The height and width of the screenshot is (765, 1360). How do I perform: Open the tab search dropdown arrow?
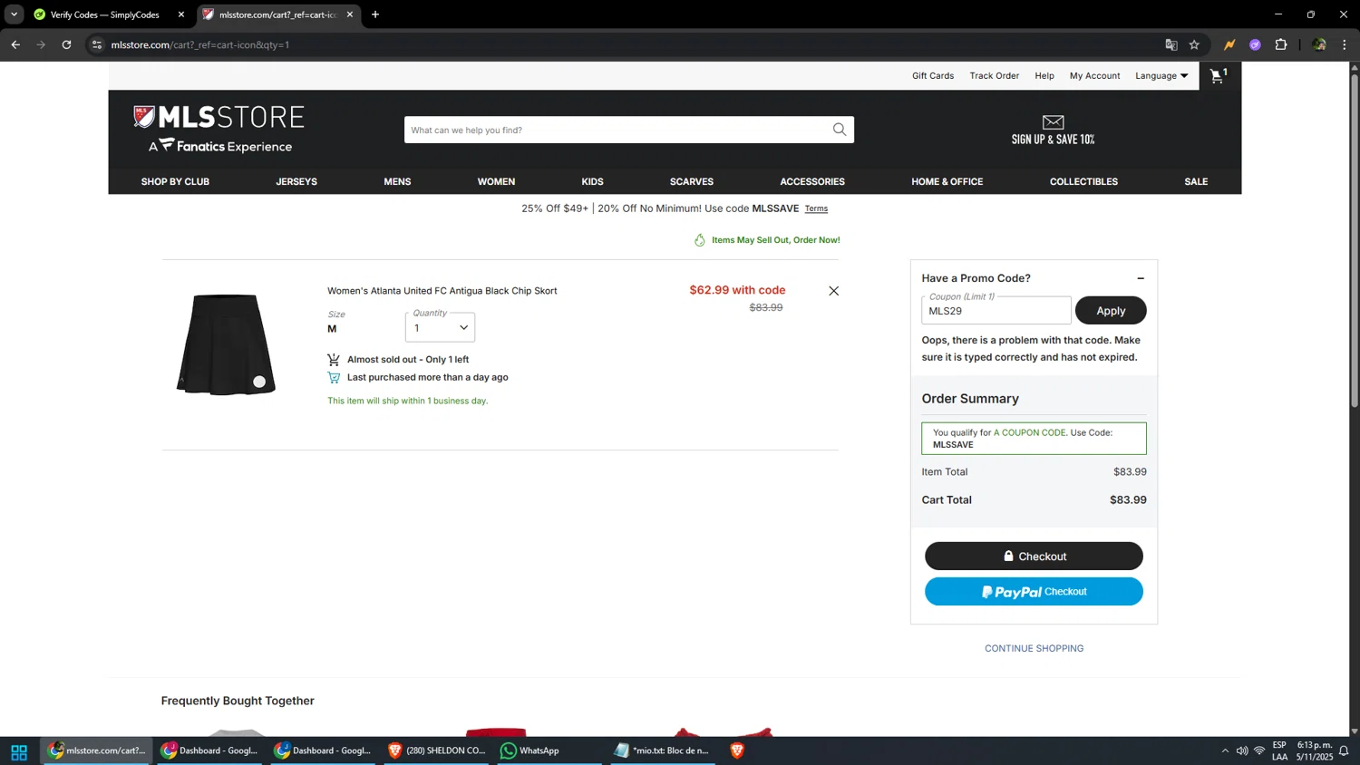[14, 15]
